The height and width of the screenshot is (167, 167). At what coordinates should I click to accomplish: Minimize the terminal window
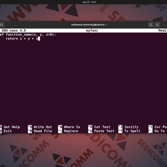click(x=165, y=25)
